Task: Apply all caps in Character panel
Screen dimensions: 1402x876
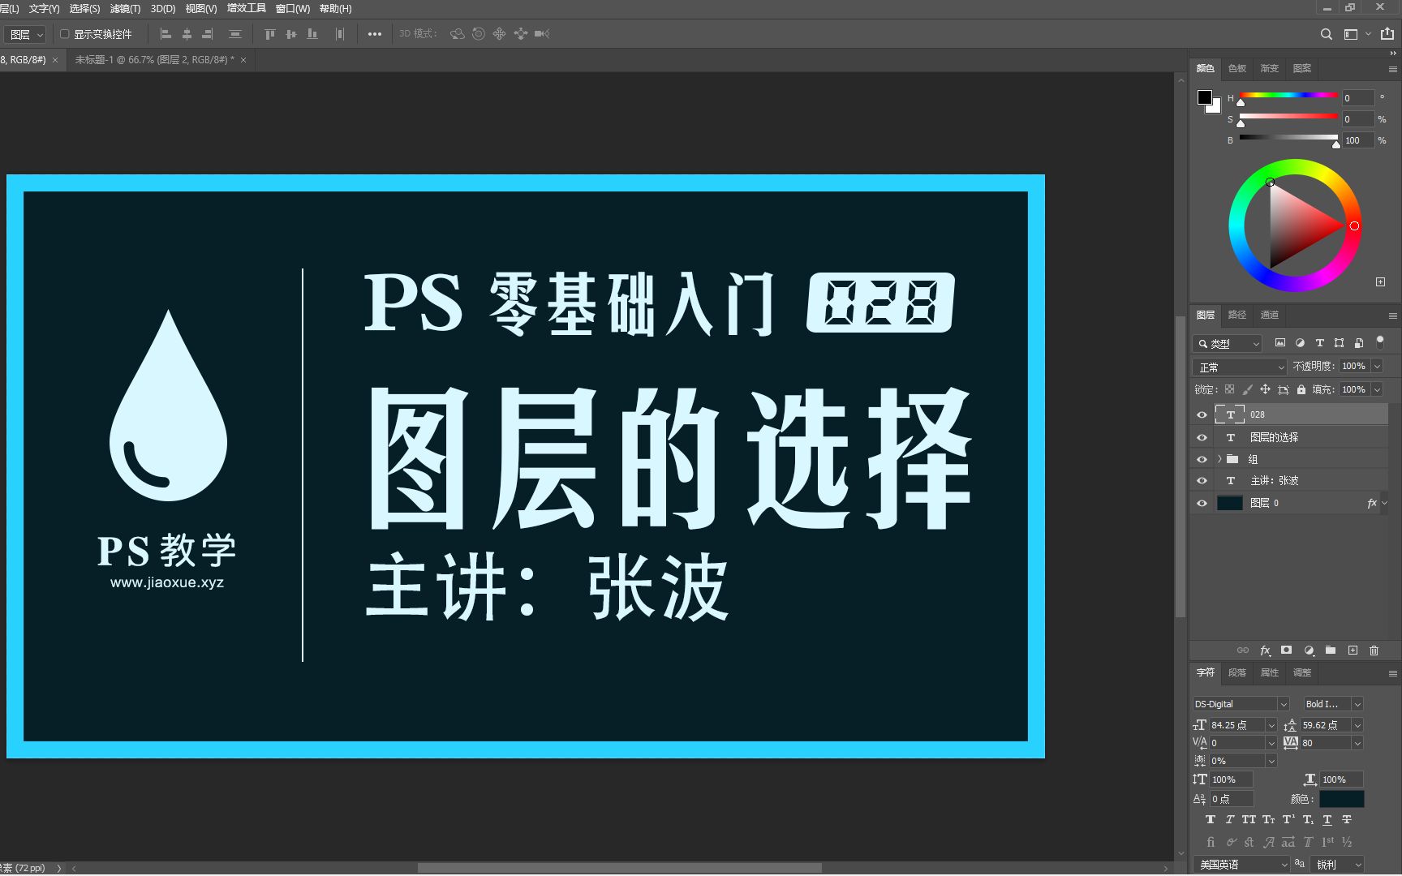Action: click(1249, 820)
